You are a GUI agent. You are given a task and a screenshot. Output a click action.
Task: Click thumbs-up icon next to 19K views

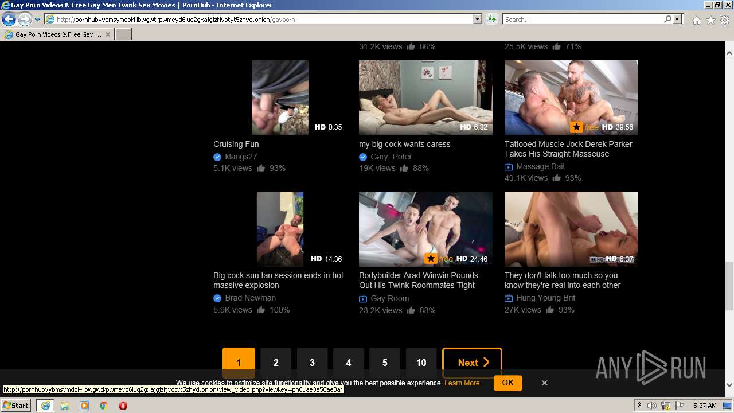coord(404,168)
